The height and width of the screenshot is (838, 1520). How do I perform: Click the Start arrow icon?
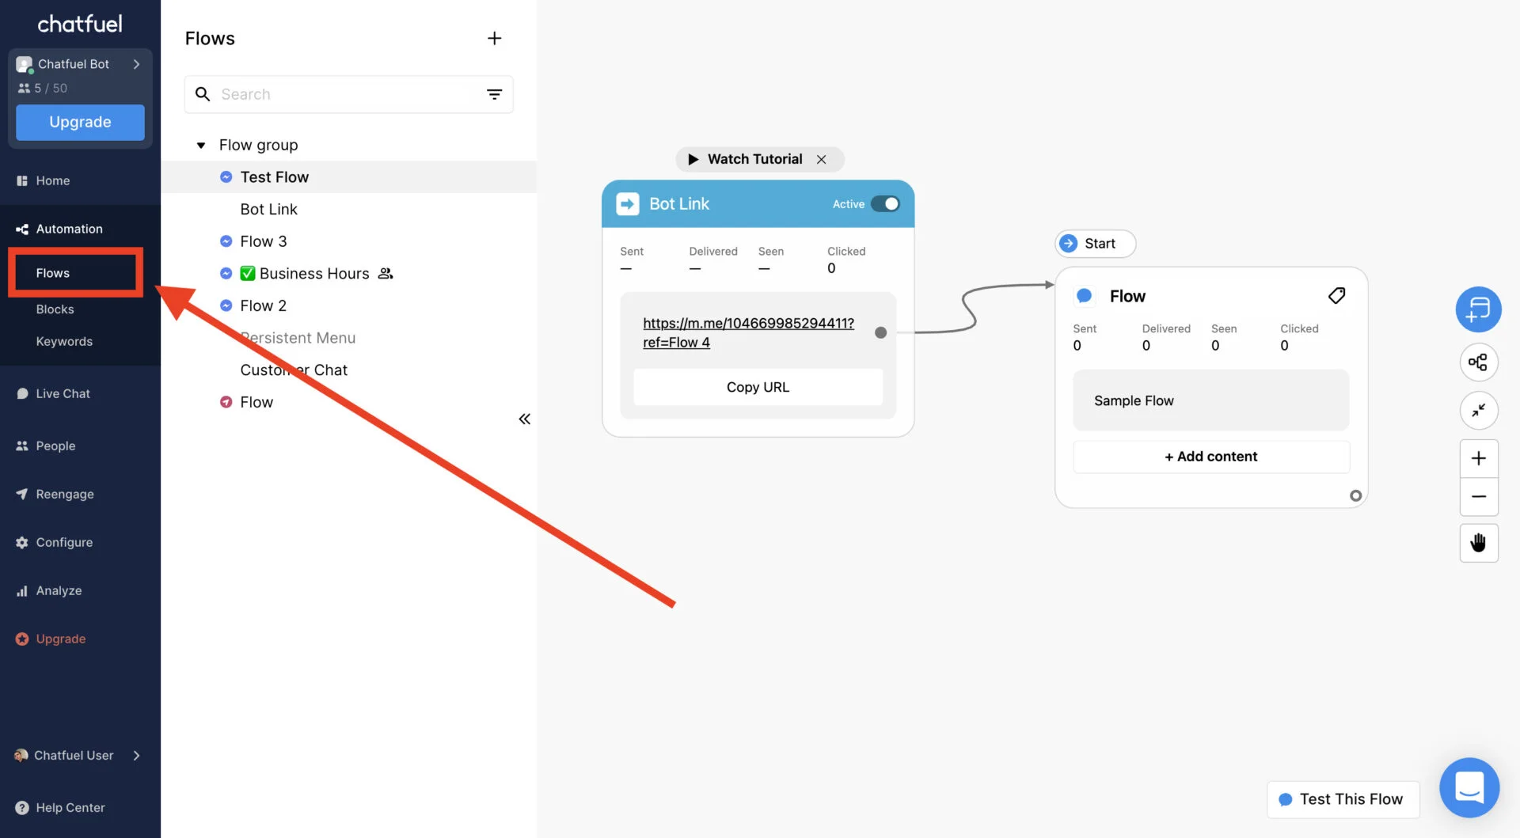click(x=1069, y=244)
